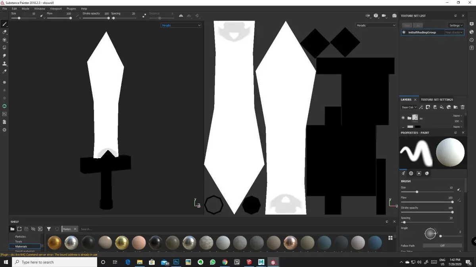This screenshot has width=476, height=267.
Task: Toggle visibility of the ao layer
Action: 403,117
